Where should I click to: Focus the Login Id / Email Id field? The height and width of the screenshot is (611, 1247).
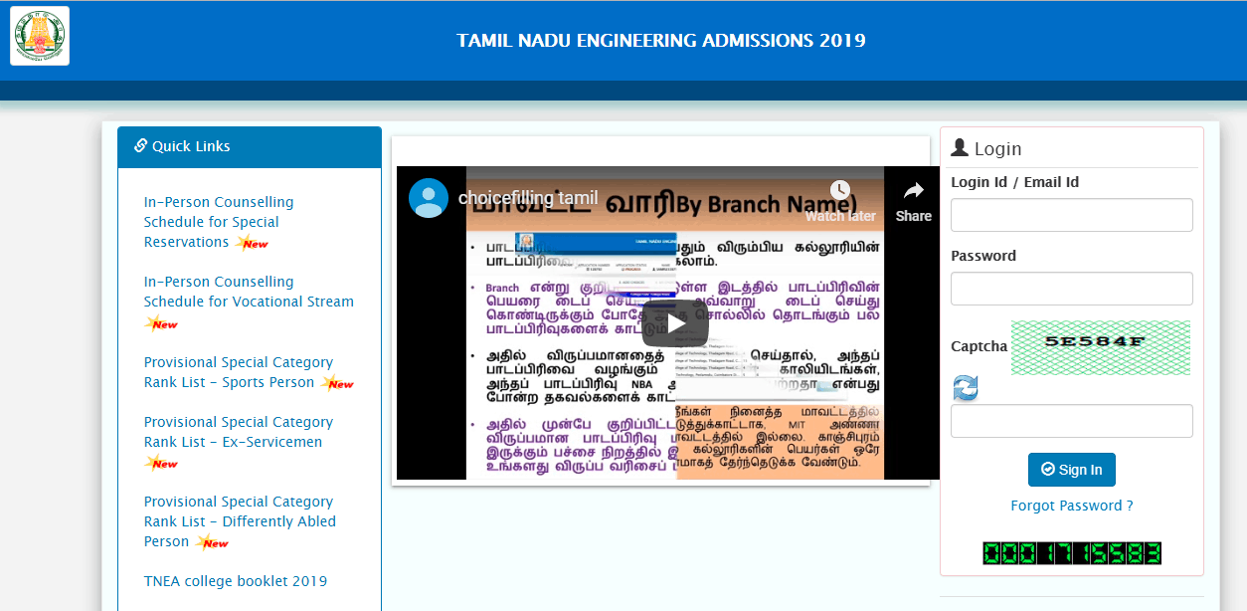[x=1071, y=215]
